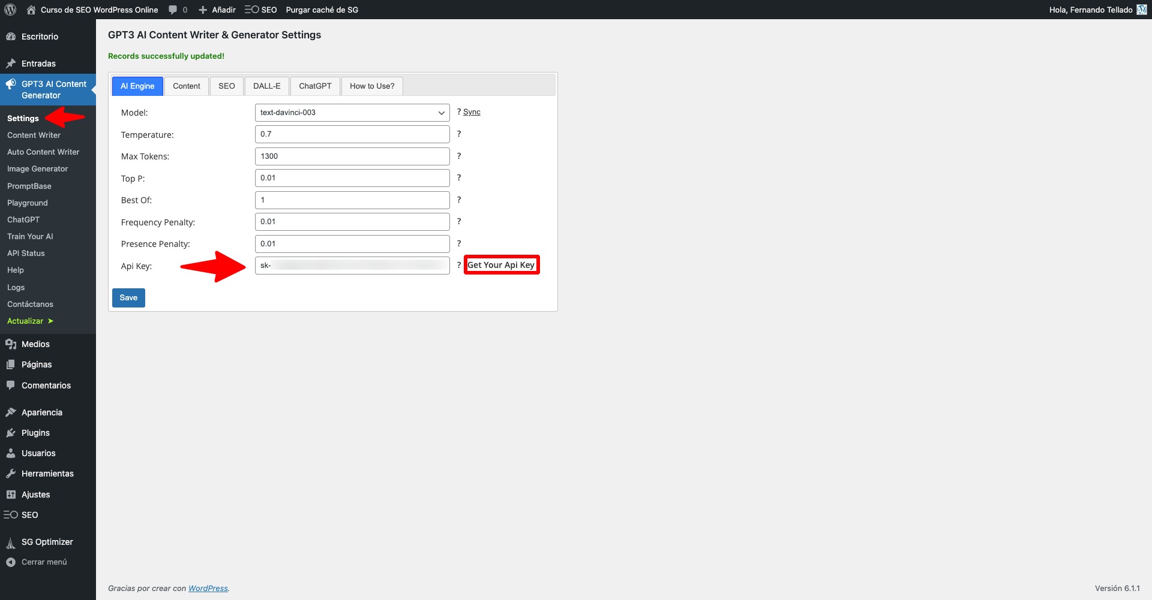Open comments bubble icon in admin bar
Viewport: 1152px width, 600px height.
tap(173, 10)
